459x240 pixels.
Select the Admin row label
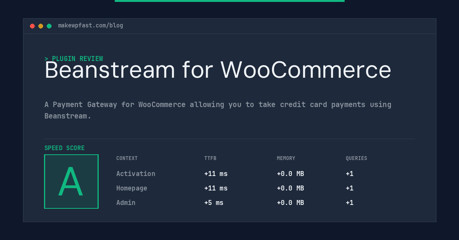tap(126, 203)
